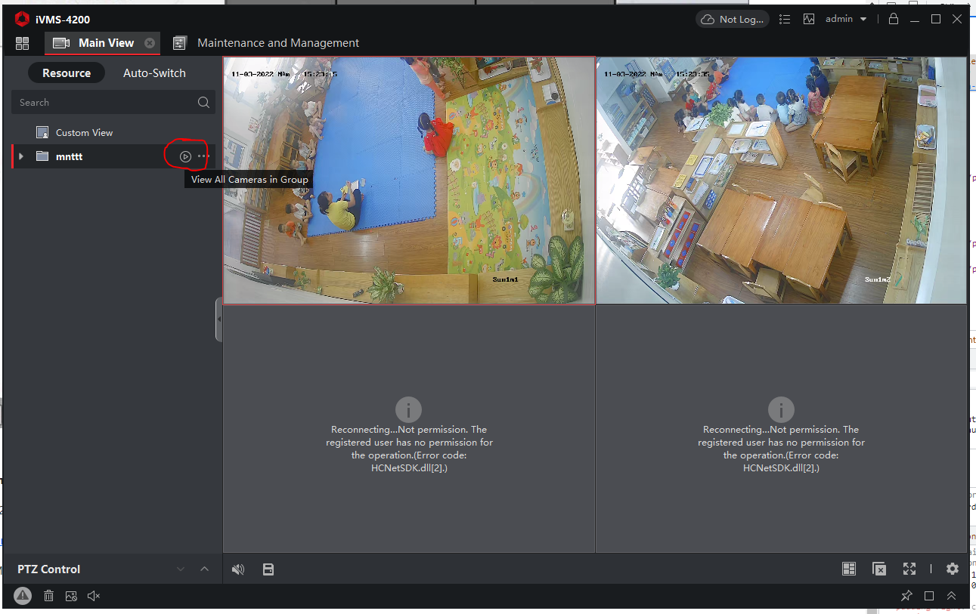This screenshot has width=976, height=614.
Task: Click the window division layout icon
Action: click(849, 569)
